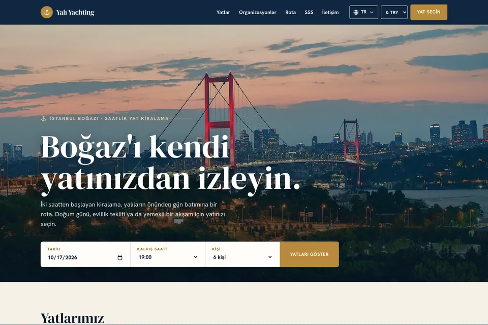
Task: Click the Yatlarımız heading
Action: coord(72,318)
